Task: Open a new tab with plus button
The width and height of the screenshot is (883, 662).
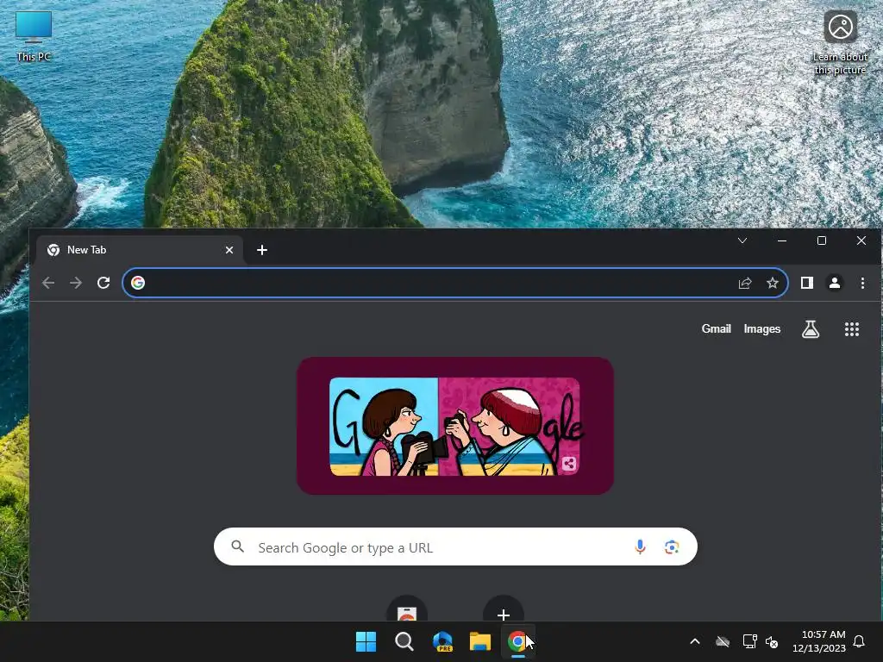Action: [262, 250]
